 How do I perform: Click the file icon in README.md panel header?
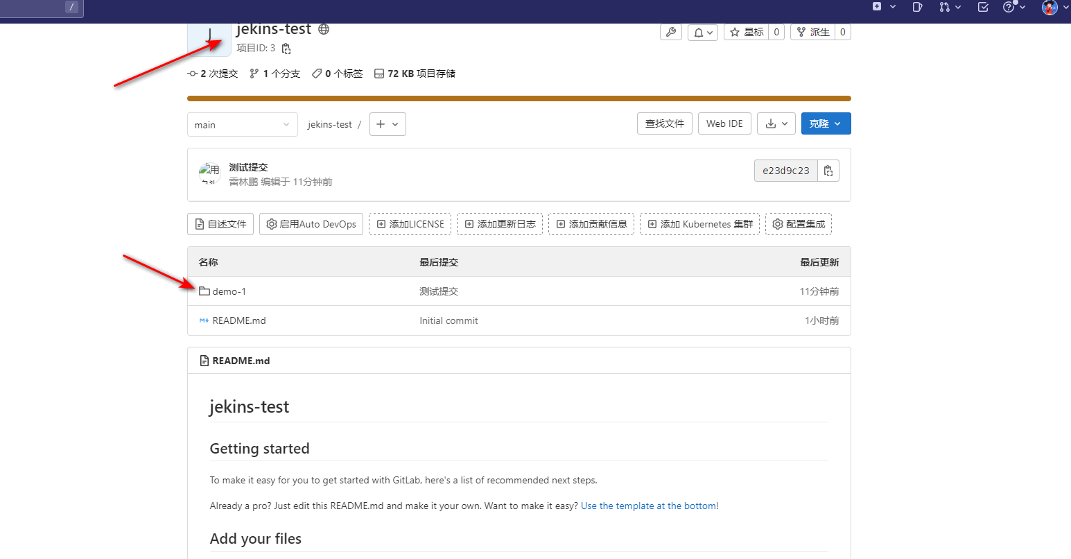point(204,361)
